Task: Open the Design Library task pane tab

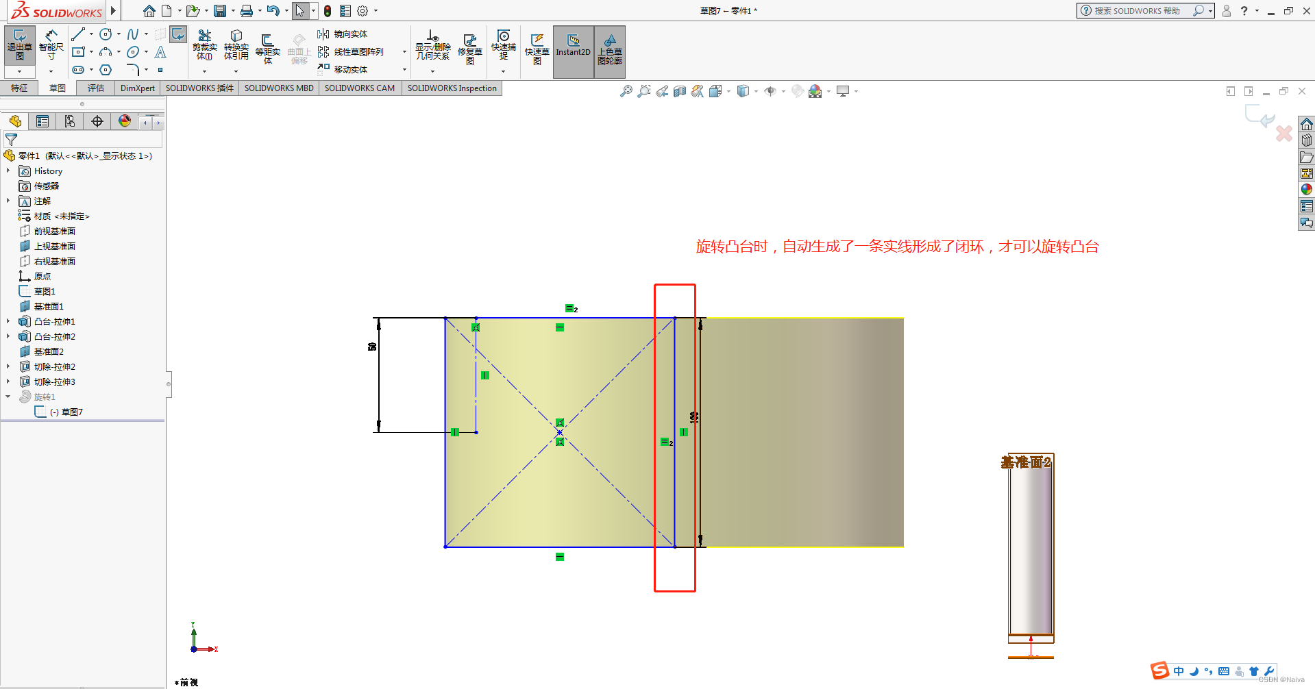Action: (x=1307, y=140)
